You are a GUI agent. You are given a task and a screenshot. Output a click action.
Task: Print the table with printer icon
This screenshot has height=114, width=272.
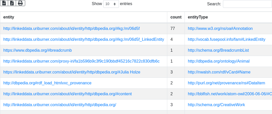(20, 3)
